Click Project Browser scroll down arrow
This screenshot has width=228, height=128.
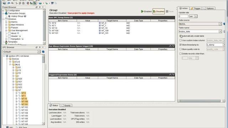[x=44, y=43]
